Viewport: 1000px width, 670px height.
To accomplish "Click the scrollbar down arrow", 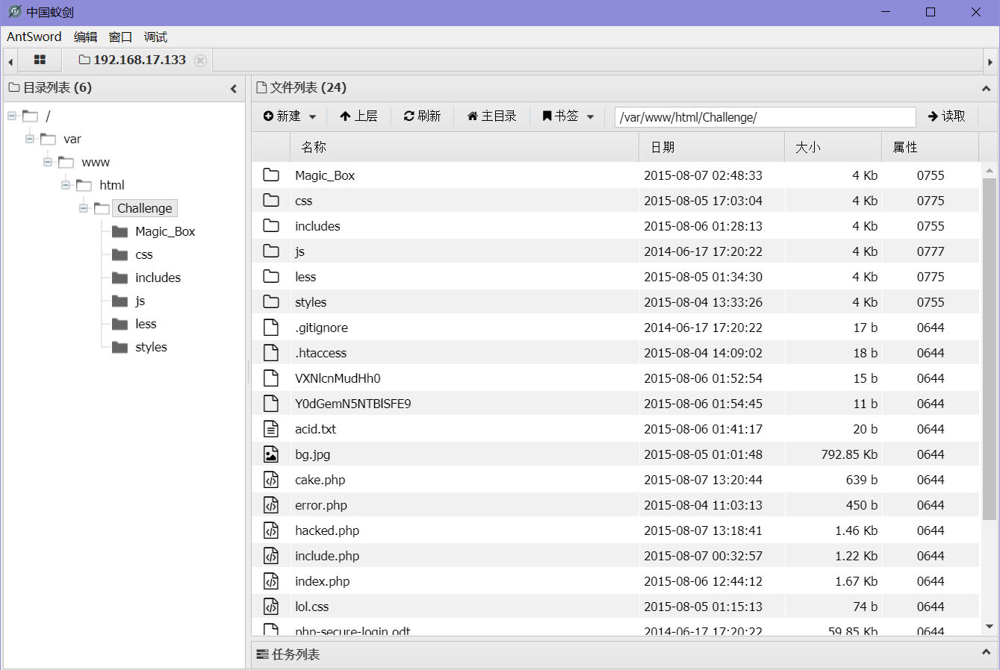I will pos(990,627).
